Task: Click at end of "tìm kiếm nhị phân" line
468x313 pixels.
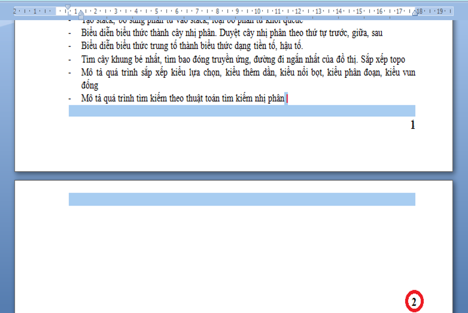Action: [x=285, y=99]
